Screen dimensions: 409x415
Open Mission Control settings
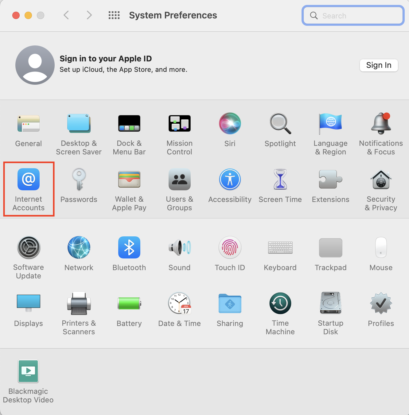179,124
